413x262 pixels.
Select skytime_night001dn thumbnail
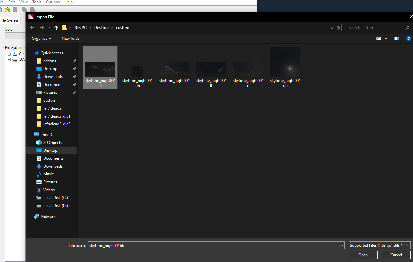[137, 71]
